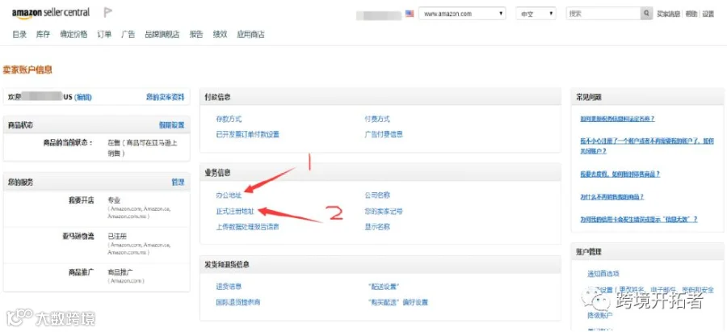The height and width of the screenshot is (332, 727).
Task: Open 假期设置 in 商品状态 panel
Action: tap(171, 125)
